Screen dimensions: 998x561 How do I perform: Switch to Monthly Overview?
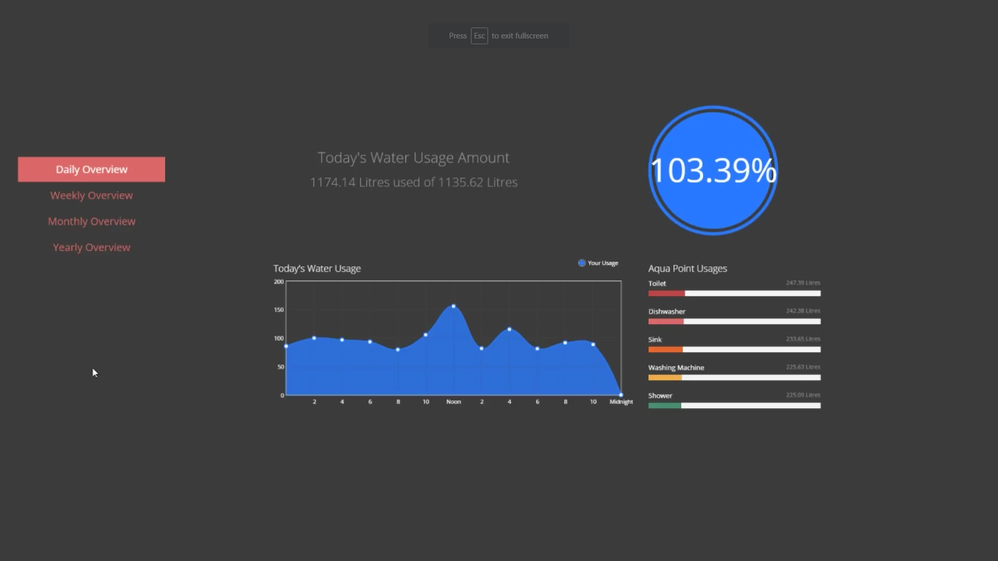pos(91,221)
